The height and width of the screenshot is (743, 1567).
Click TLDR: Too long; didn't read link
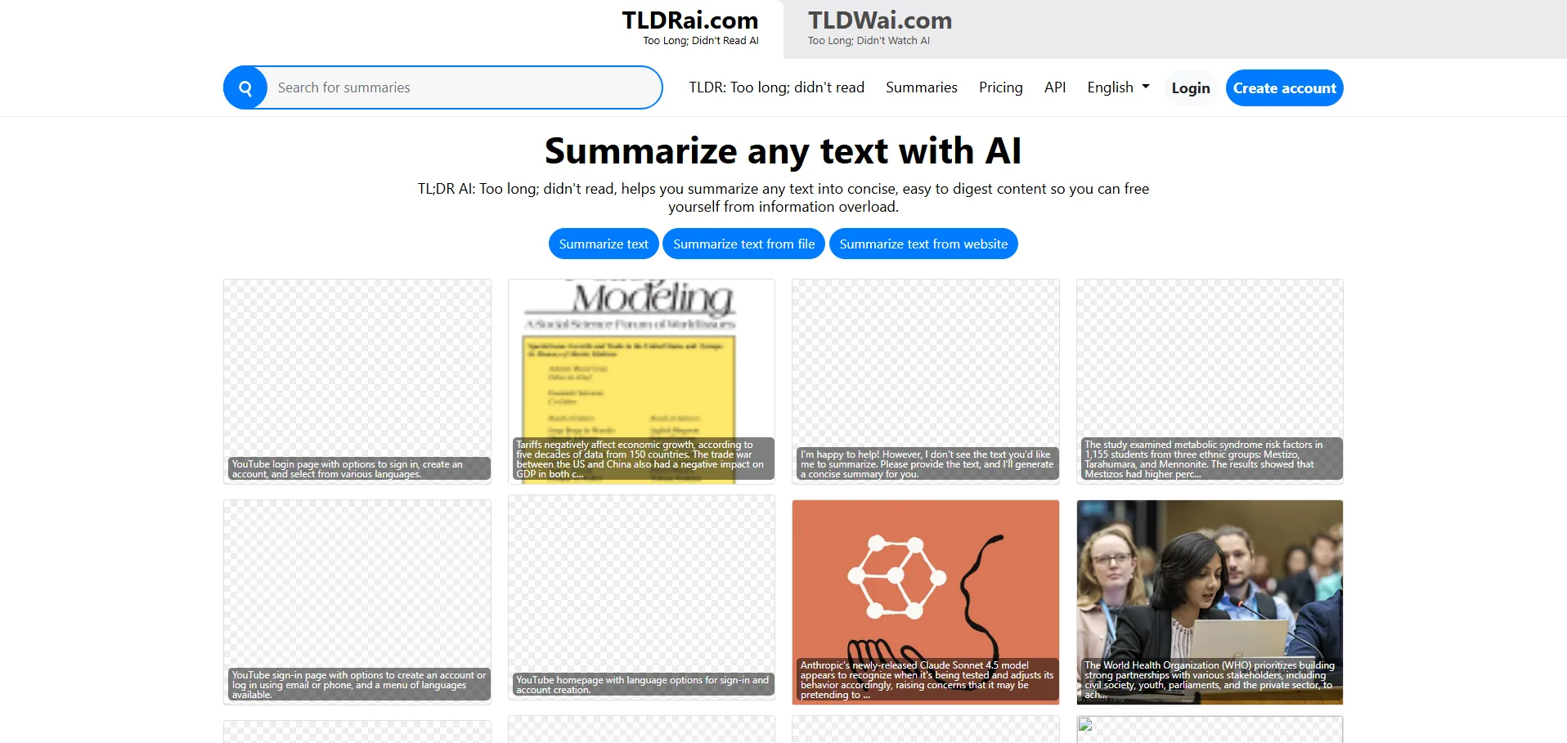776,87
